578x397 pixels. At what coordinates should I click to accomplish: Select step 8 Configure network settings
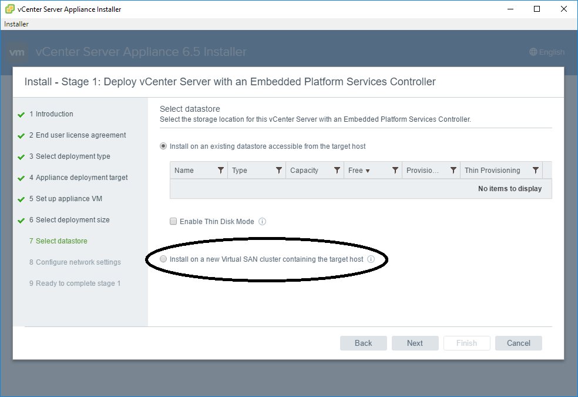pos(75,262)
